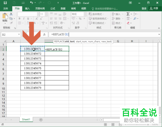Click the Merge and Center icon
This screenshot has height=127, width=162.
[x=65, y=19]
